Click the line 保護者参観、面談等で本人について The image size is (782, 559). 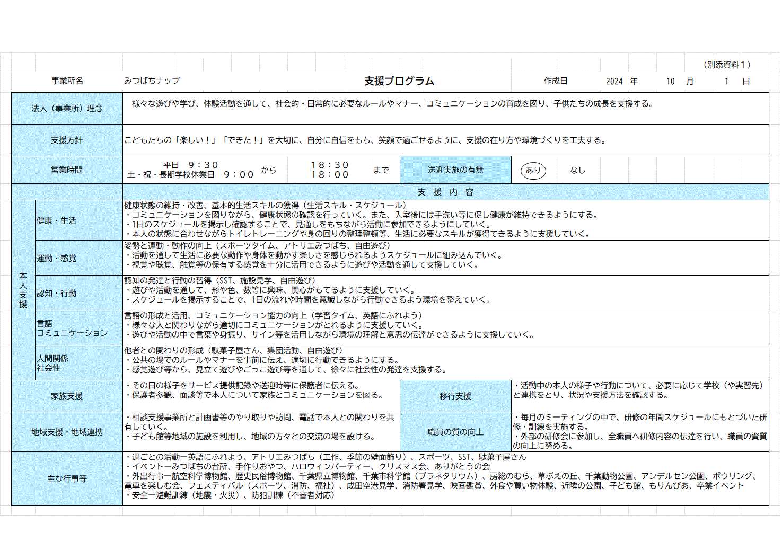(254, 395)
